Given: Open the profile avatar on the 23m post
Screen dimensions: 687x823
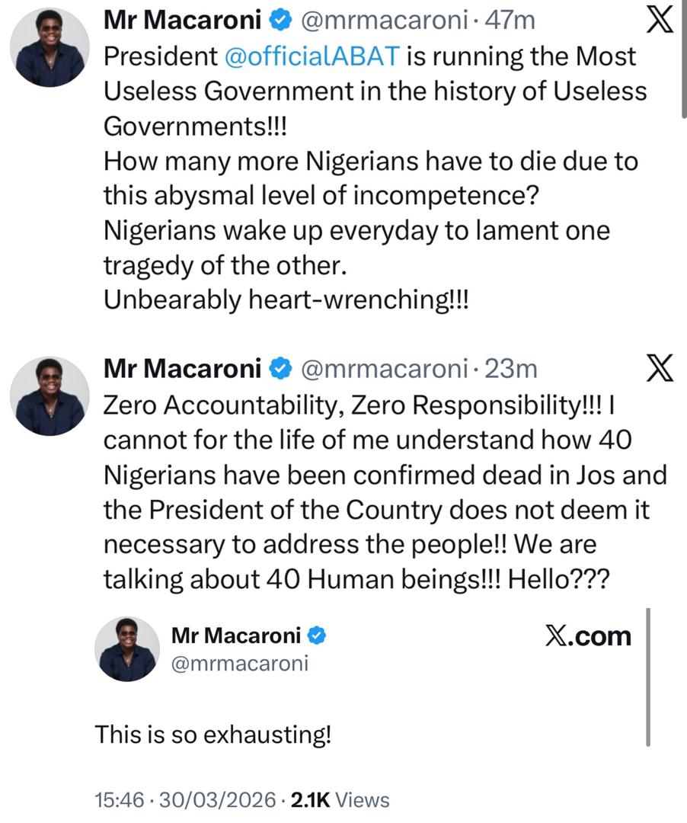Looking at the screenshot, I should coord(50,395).
